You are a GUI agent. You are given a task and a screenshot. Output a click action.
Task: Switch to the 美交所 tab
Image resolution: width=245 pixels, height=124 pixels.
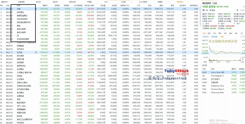tap(56, 2)
